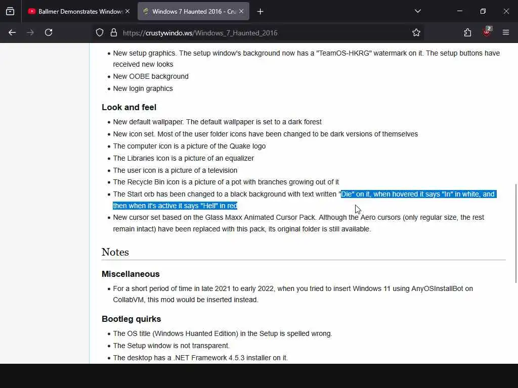This screenshot has height=388, width=518.
Task: Bookmark this page with the star
Action: [416, 32]
